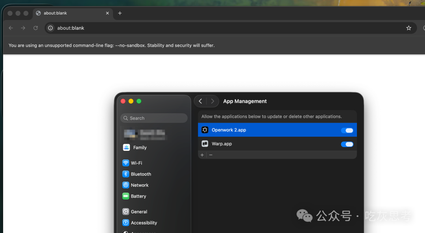This screenshot has width=425, height=233.
Task: Turn off Warp.app App Management toggle
Action: point(347,144)
